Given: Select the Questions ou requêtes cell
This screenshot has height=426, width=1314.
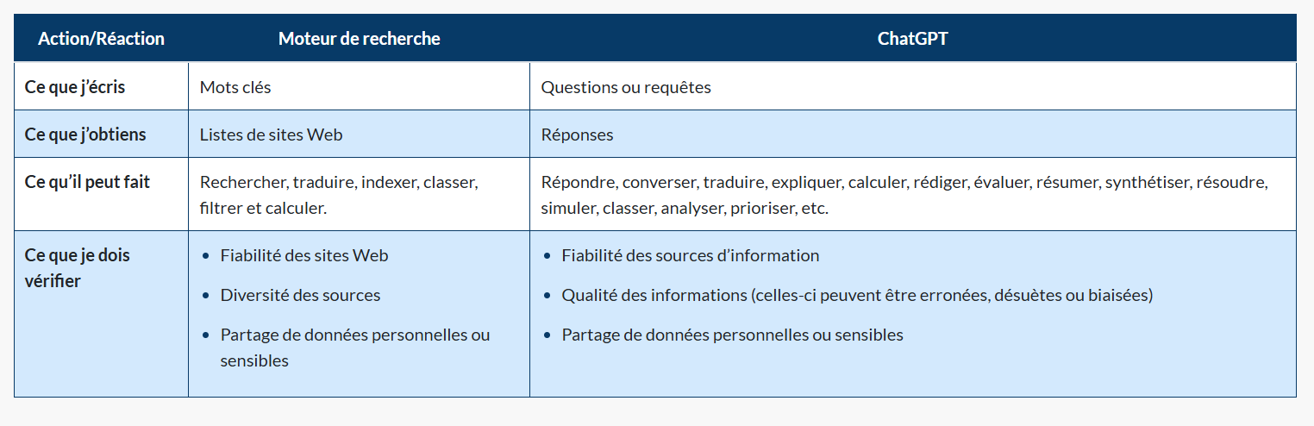Looking at the screenshot, I should pyautogui.click(x=626, y=87).
